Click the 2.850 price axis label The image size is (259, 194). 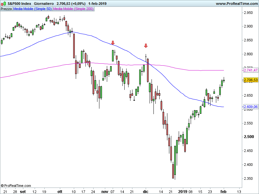pos(248,40)
